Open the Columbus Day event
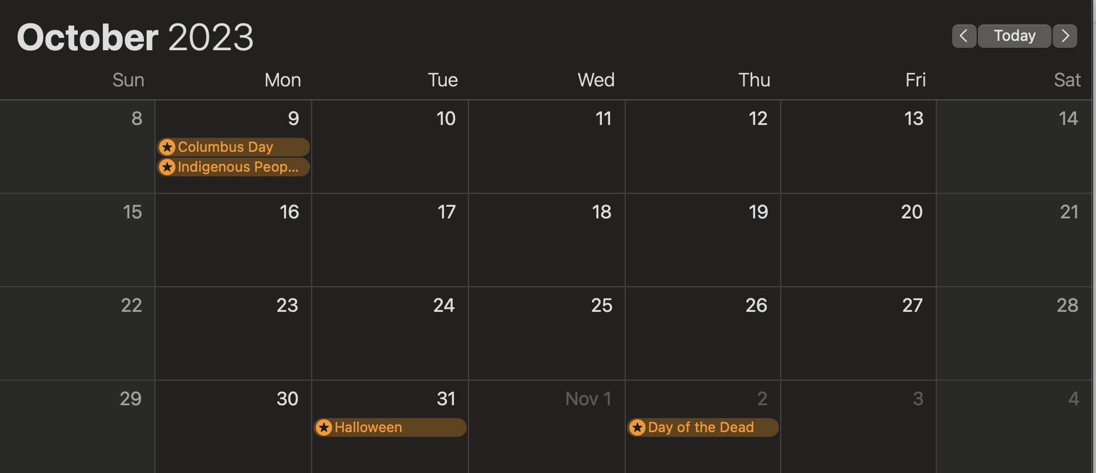1096x473 pixels. tap(234, 147)
